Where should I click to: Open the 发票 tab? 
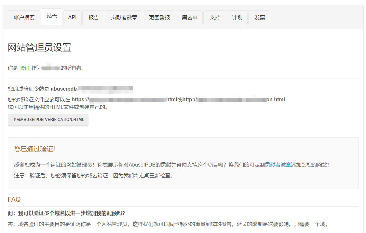(x=259, y=18)
